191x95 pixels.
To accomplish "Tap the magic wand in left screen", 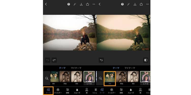I will [75, 4].
